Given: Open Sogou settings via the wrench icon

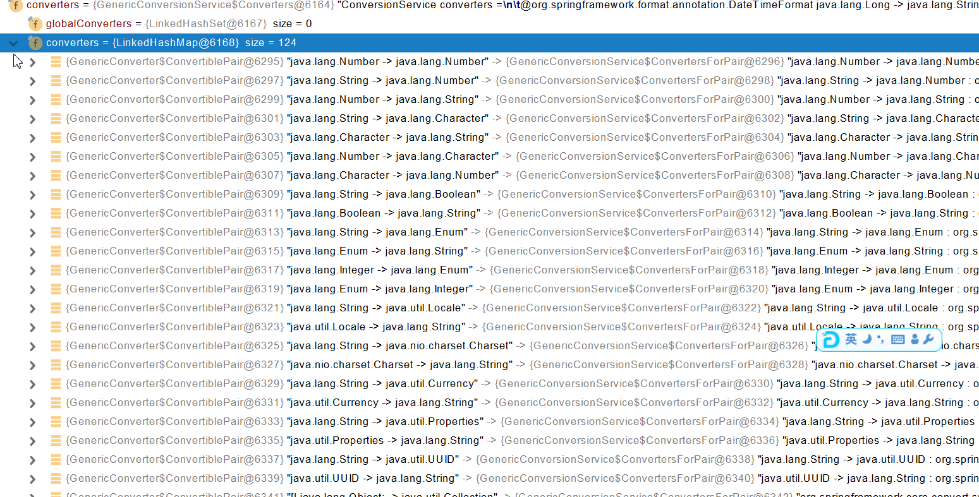Looking at the screenshot, I should point(928,339).
